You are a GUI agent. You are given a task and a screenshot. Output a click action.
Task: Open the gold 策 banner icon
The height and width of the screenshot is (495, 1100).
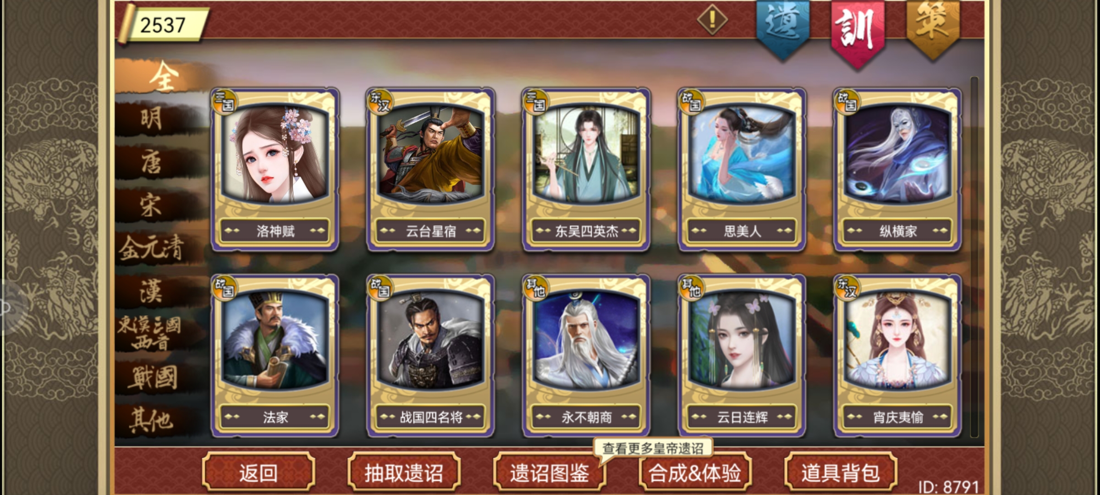point(933,27)
